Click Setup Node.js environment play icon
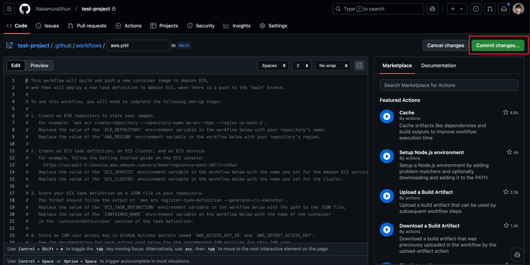530x265 pixels. tap(387, 156)
